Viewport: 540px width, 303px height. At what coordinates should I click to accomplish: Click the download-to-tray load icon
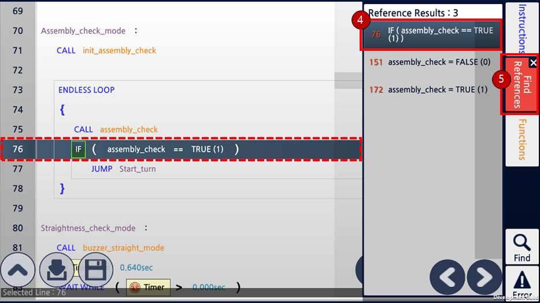tap(57, 270)
